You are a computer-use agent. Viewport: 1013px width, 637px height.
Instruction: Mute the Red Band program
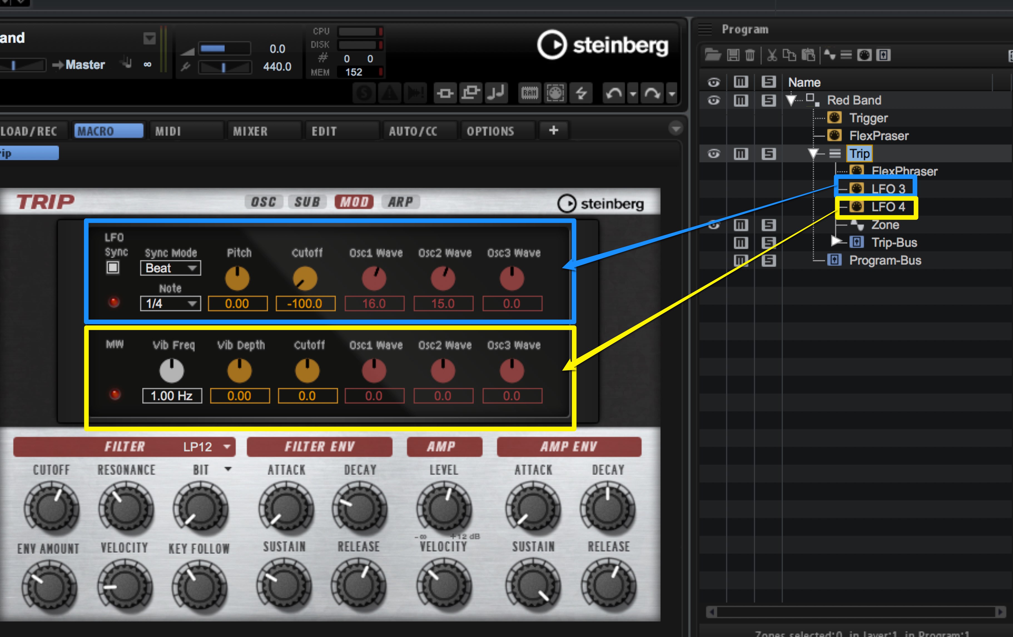pyautogui.click(x=741, y=100)
